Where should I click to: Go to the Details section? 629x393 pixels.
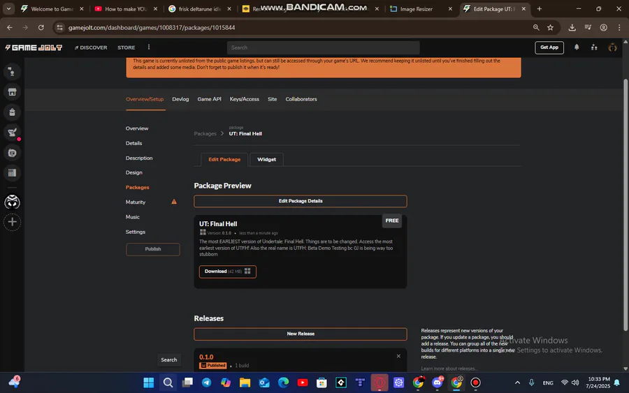pyautogui.click(x=133, y=143)
